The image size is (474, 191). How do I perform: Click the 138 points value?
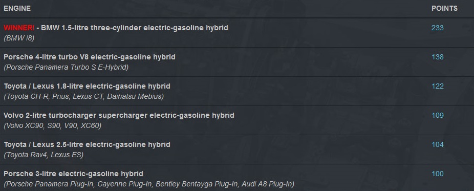pos(438,57)
